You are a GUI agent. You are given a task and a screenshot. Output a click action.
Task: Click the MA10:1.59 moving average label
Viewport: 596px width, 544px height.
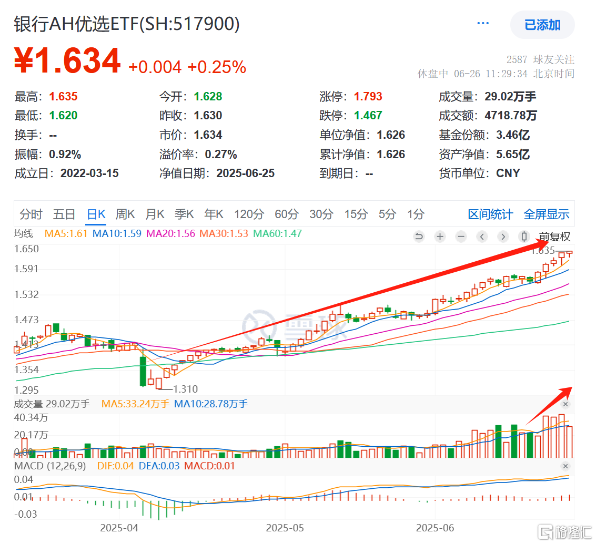pyautogui.click(x=117, y=234)
